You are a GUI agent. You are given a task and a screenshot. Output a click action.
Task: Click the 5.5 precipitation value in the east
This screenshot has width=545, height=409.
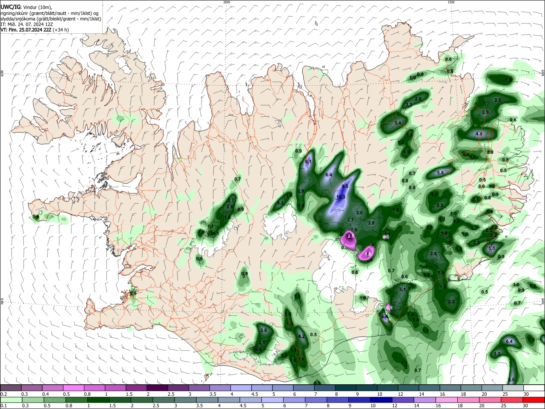pos(441,173)
